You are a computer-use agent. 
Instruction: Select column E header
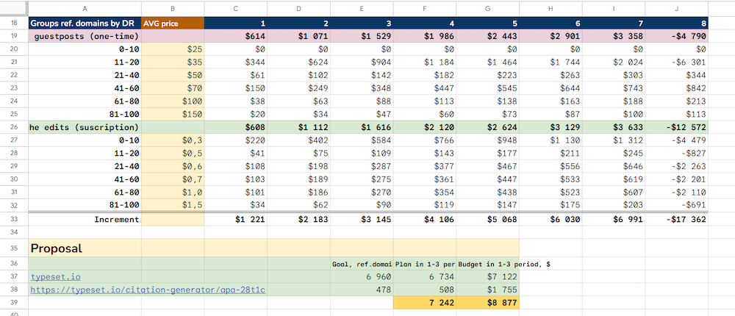coord(362,8)
